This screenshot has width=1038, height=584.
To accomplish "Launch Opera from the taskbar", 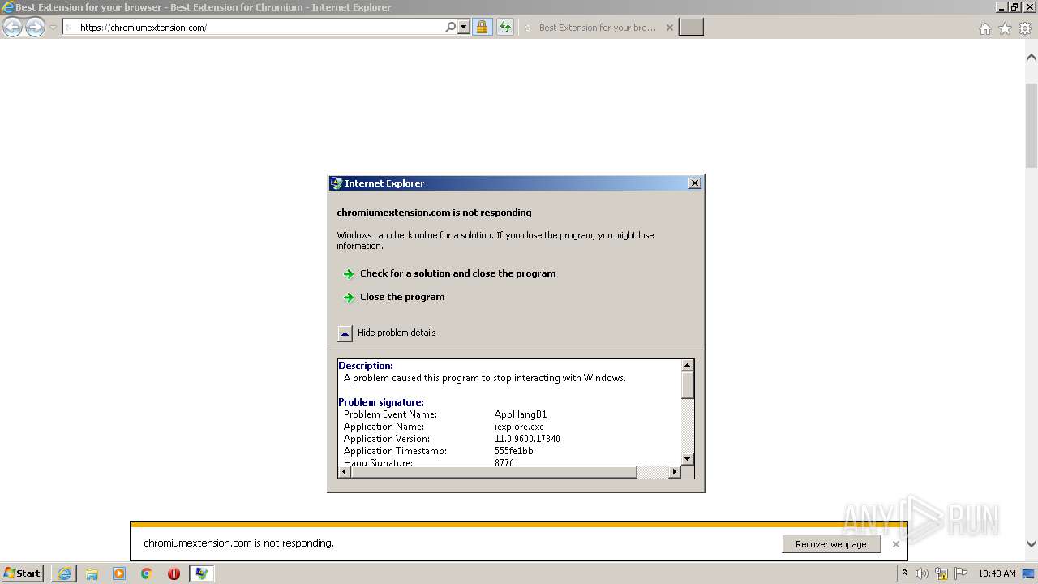I will coord(174,573).
